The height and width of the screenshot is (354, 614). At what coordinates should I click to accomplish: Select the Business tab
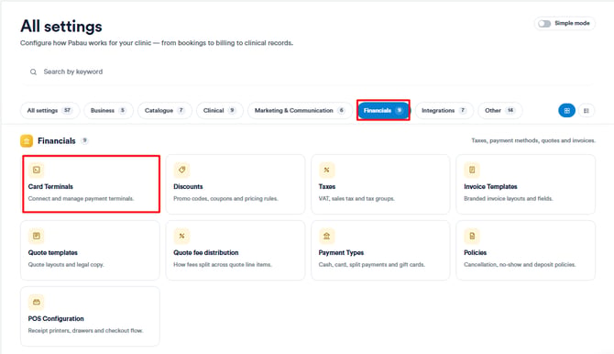point(108,111)
